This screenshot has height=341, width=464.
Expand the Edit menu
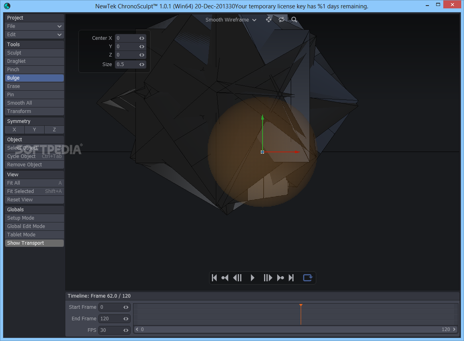[34, 35]
